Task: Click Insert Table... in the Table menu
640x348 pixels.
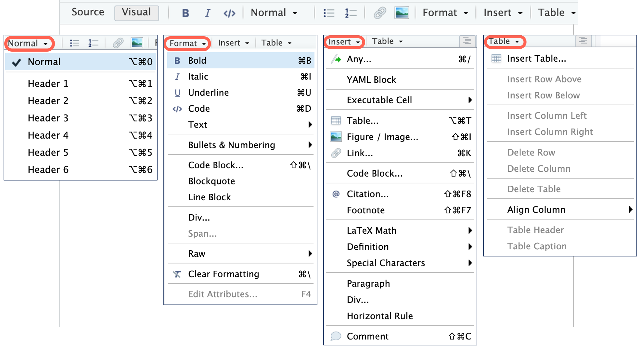Action: coord(536,59)
